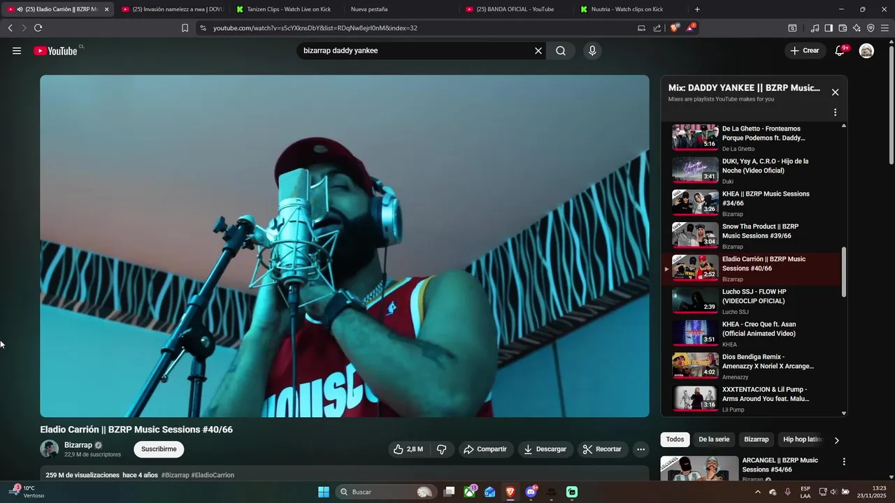The image size is (895, 503).
Task: Click the browser address bar URL
Action: tap(315, 28)
